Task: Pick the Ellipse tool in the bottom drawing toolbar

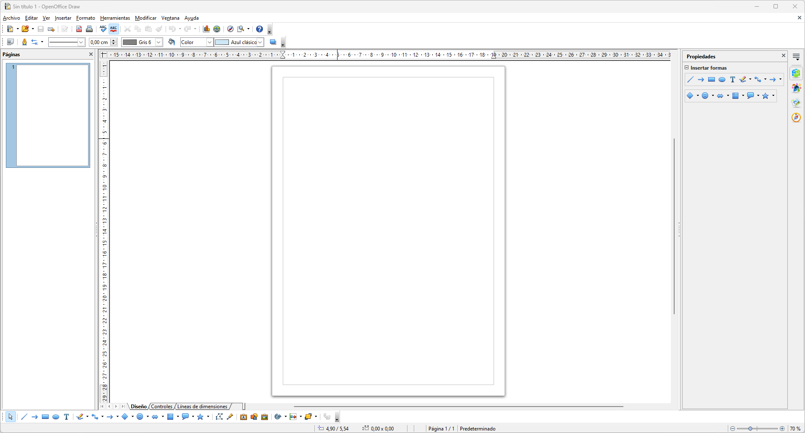Action: [56, 417]
